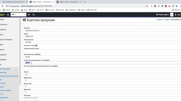
Task: Toggle the hamburger sidebar menu icon
Action: [8, 15]
